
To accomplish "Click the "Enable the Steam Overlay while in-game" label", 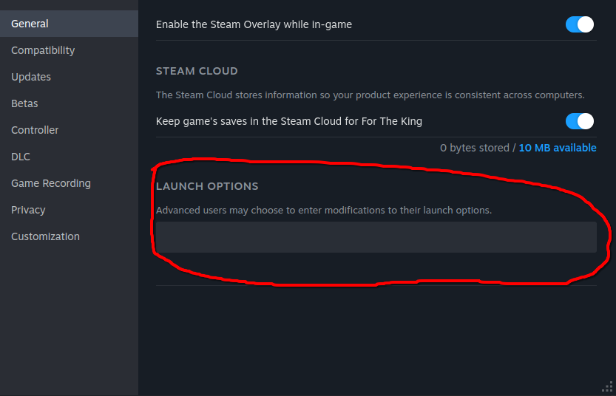I will (254, 24).
